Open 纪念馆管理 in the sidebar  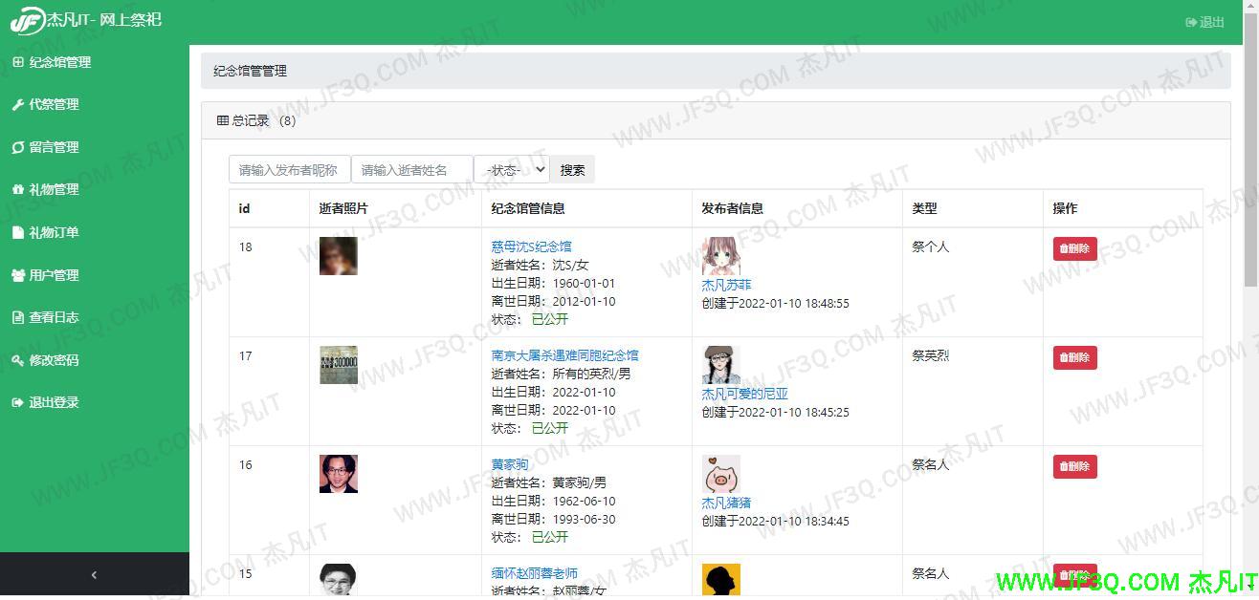(59, 62)
